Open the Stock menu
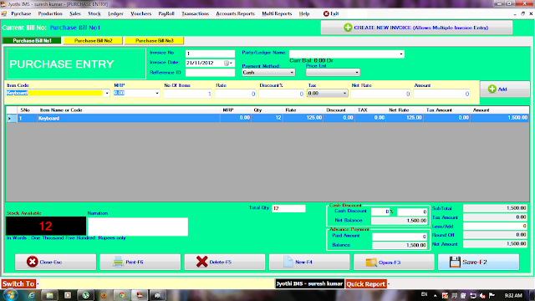535x301 pixels. tap(94, 13)
